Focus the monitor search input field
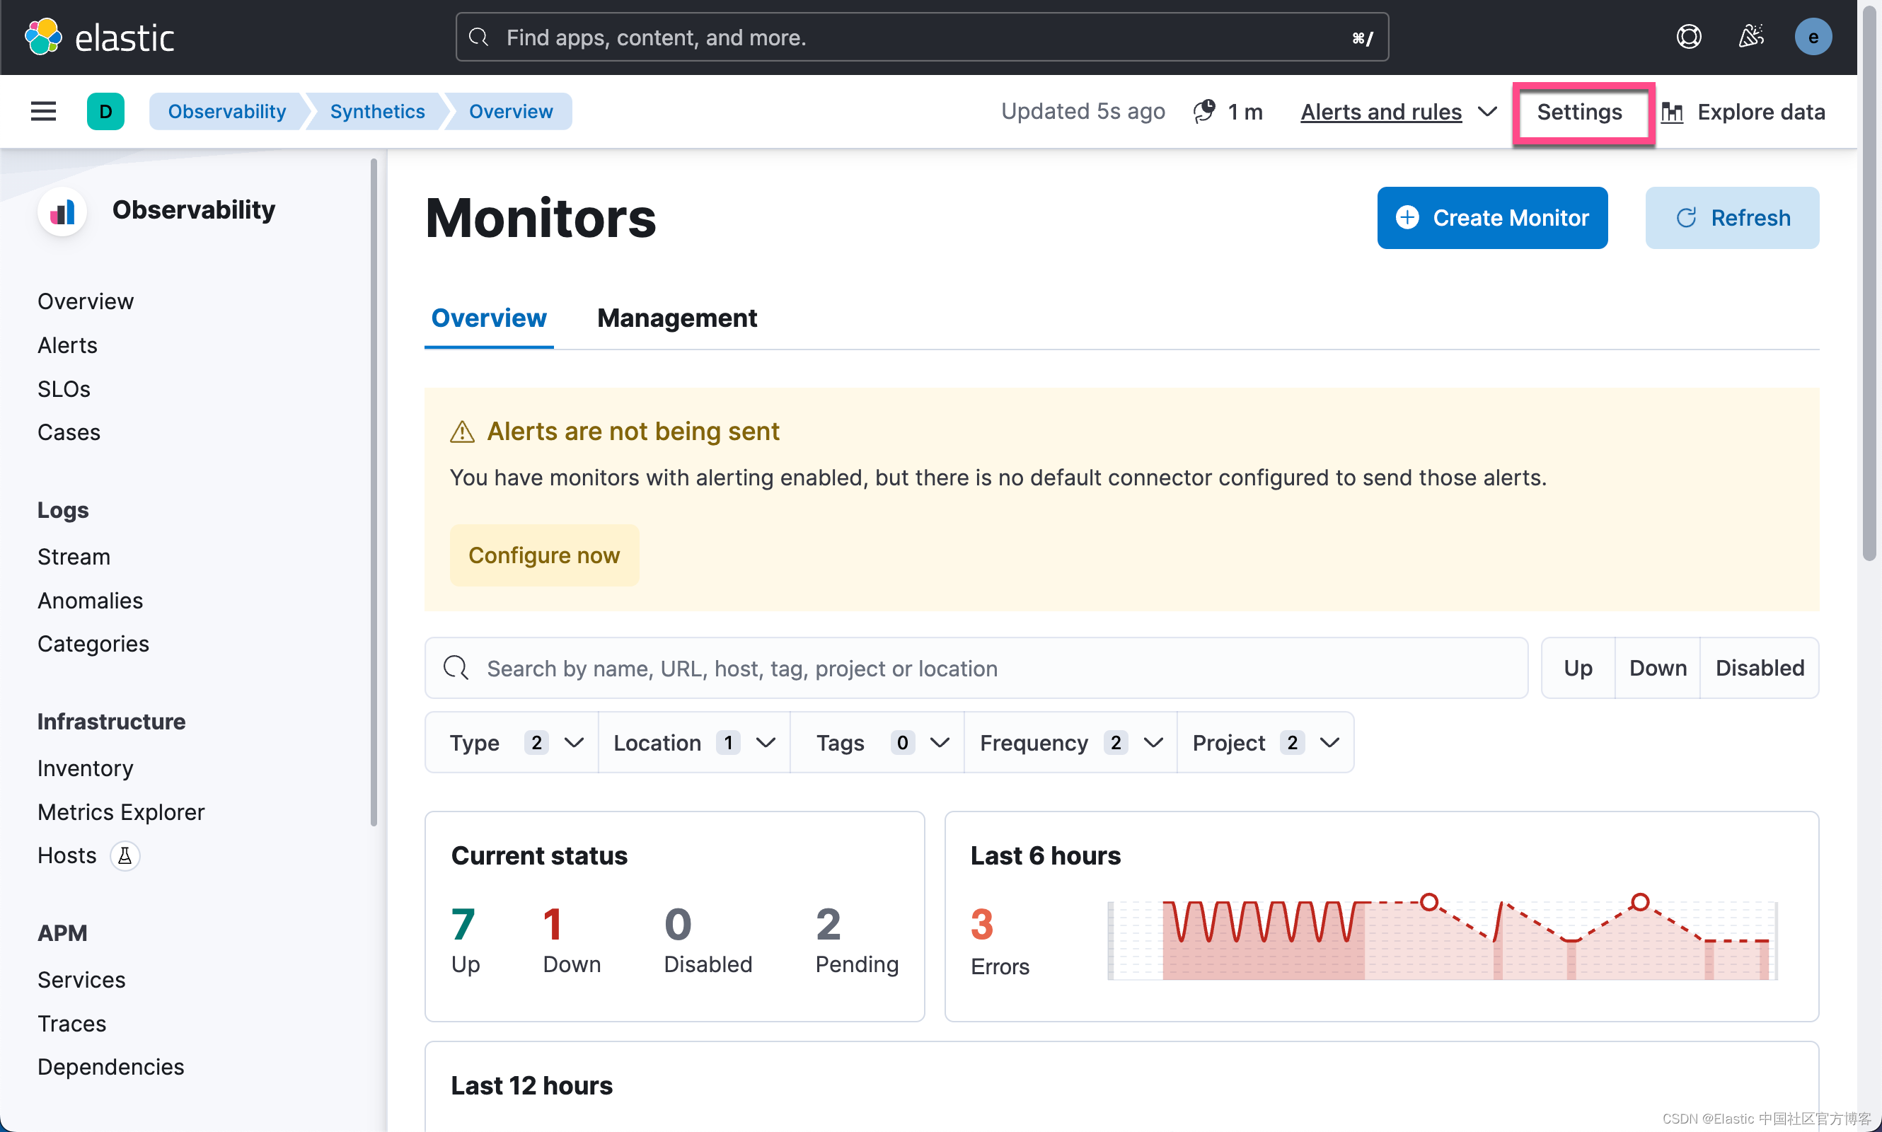Screen dimensions: 1882x1132 pos(992,667)
